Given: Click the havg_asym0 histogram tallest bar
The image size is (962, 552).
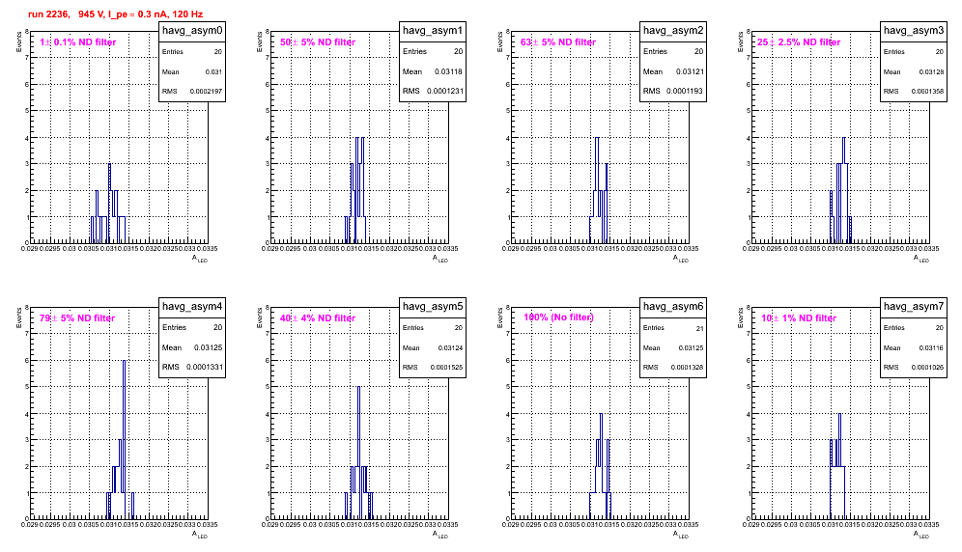Looking at the screenshot, I should pyautogui.click(x=110, y=203).
